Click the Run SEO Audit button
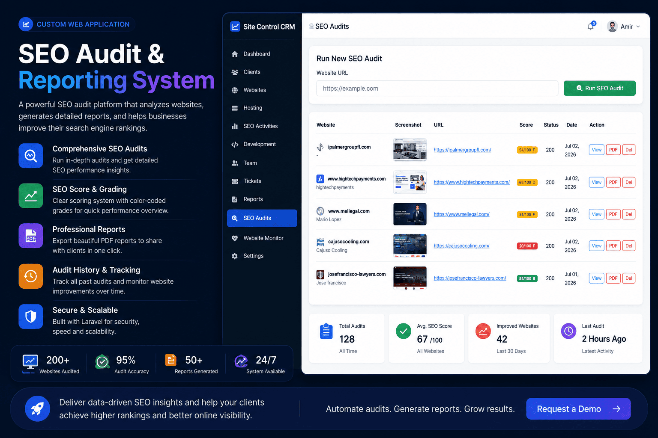The width and height of the screenshot is (658, 438). tap(600, 88)
